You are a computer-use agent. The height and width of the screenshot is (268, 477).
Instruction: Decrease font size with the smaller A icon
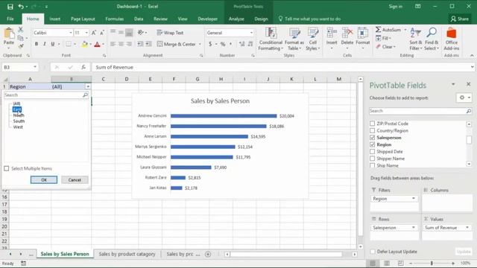point(102,33)
